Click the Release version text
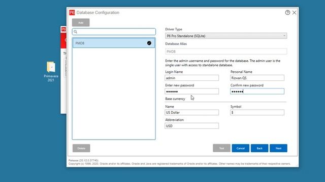325x182 pixels. click(83, 160)
